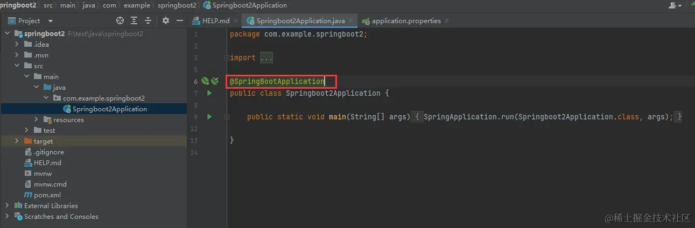Collapse the main folder
Image resolution: width=695 pixels, height=228 pixels.
[x=27, y=76]
